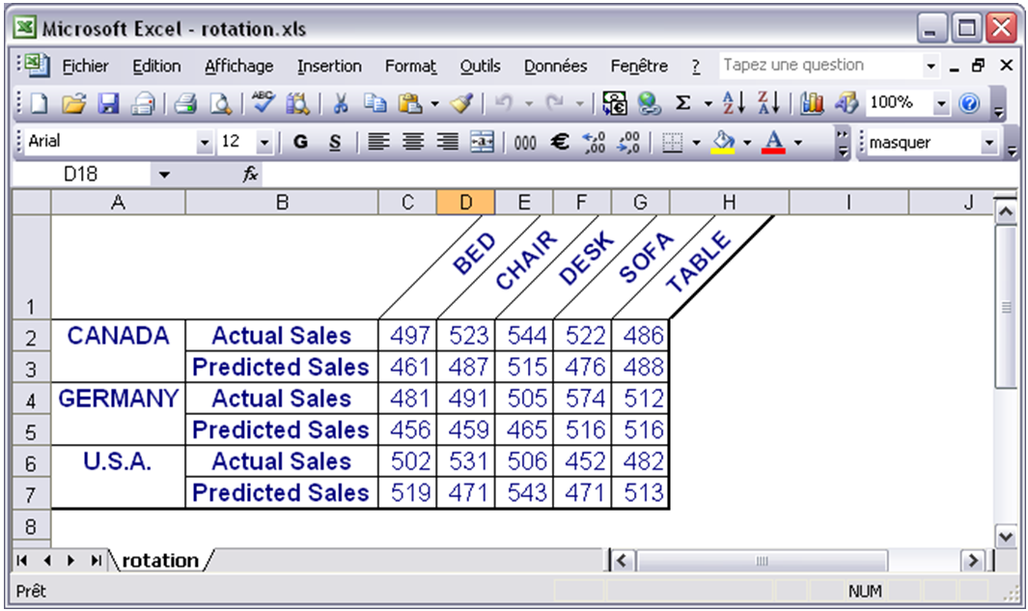Toggle center text alignment
The image size is (1028, 611).
(x=413, y=143)
